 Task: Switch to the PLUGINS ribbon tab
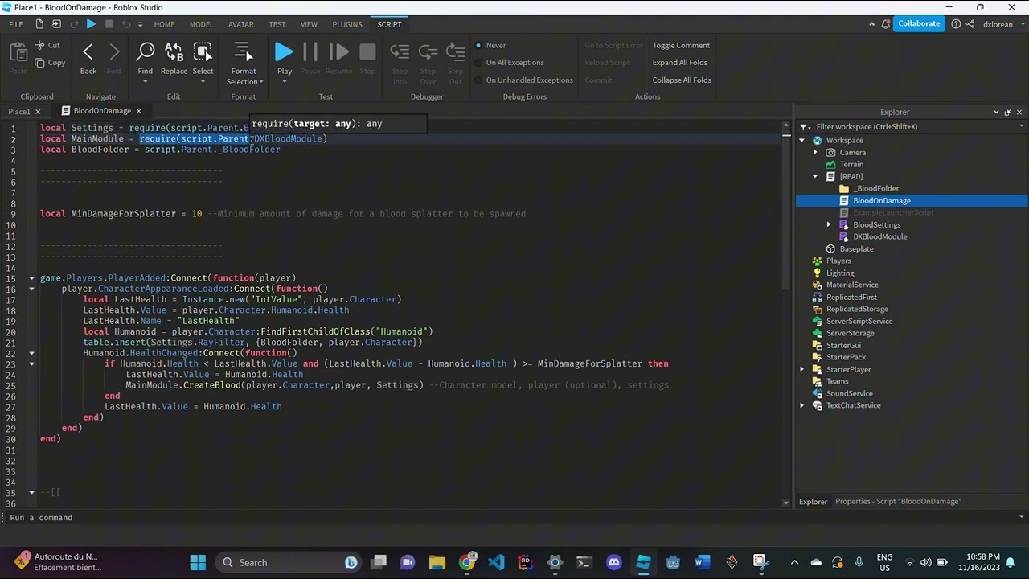point(347,24)
